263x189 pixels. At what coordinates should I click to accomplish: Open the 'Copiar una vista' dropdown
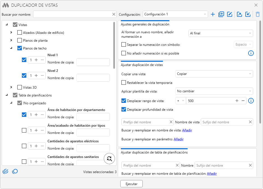click(214, 74)
